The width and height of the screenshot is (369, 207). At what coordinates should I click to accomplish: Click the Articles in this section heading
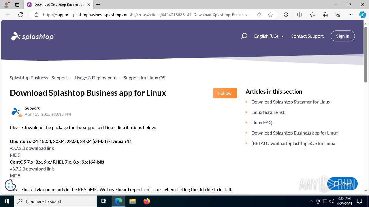click(x=274, y=92)
